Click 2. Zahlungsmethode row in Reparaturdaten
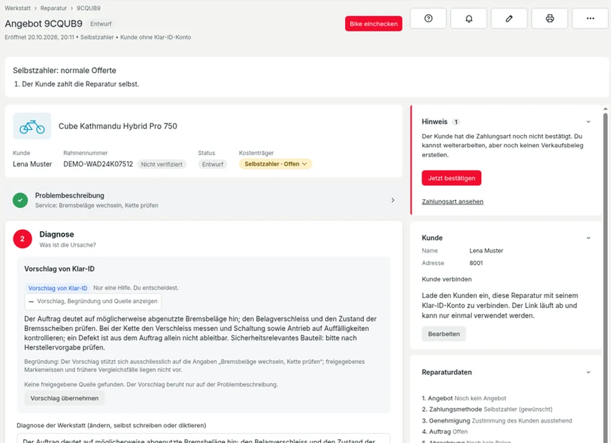The image size is (611, 443). click(487, 409)
